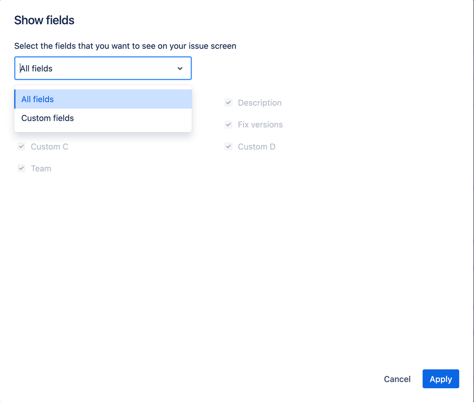The image size is (474, 402).
Task: Click the Custom C label text
Action: pos(49,147)
